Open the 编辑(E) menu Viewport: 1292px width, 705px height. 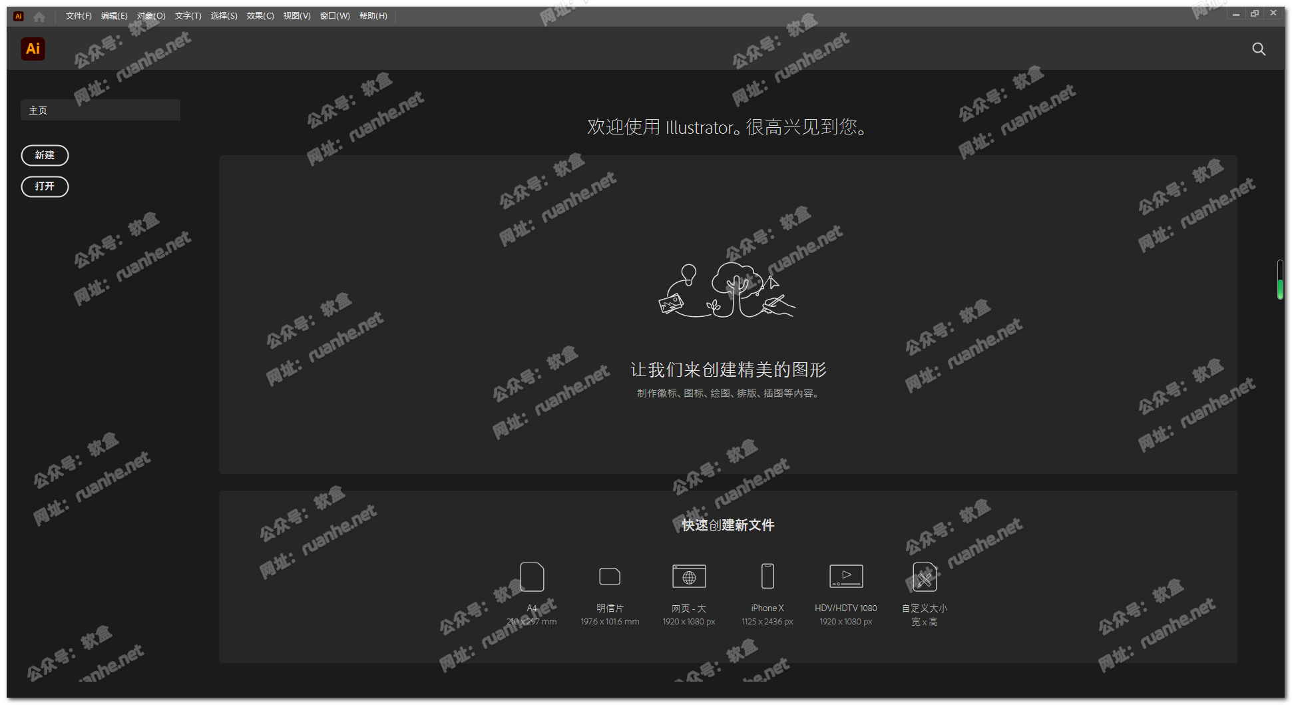coord(114,16)
